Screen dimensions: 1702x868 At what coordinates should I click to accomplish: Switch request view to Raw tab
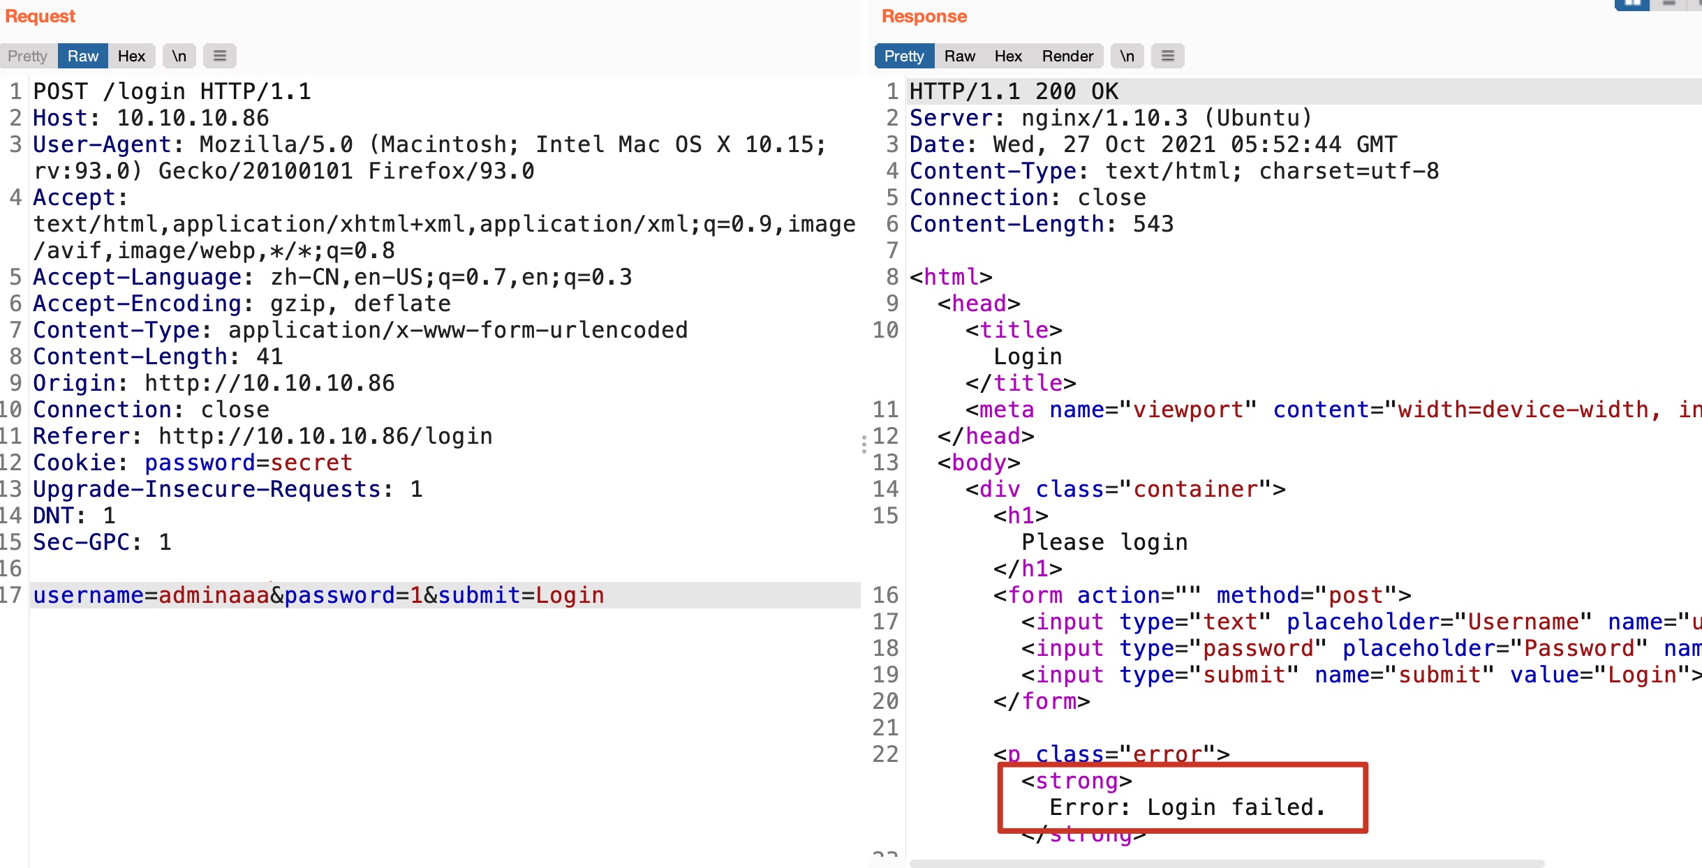[x=82, y=56]
